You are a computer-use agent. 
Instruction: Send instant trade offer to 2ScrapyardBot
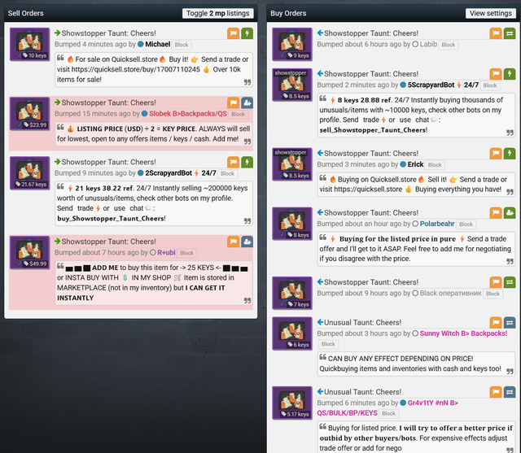click(x=247, y=163)
